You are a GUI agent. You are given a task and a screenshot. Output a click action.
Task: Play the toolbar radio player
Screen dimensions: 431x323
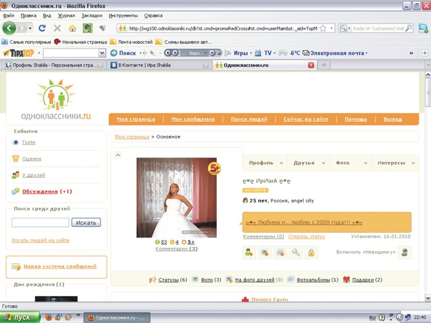point(175,53)
